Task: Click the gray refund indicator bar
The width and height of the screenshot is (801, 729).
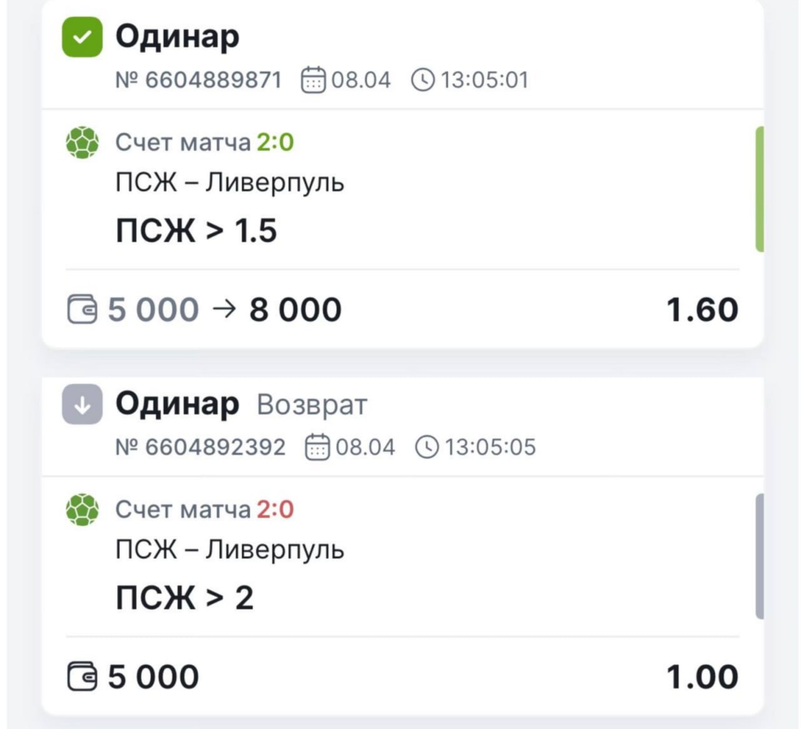Action: 759,556
